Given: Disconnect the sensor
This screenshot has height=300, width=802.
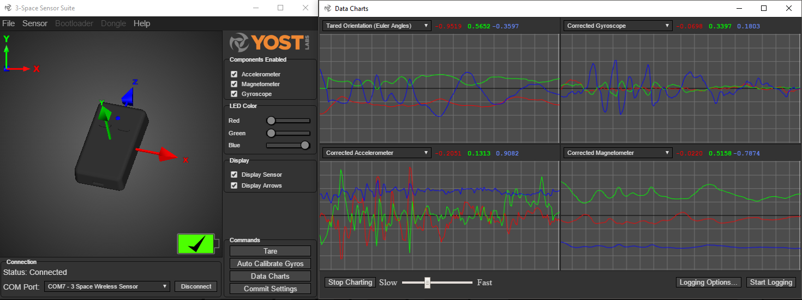Looking at the screenshot, I should tap(196, 286).
